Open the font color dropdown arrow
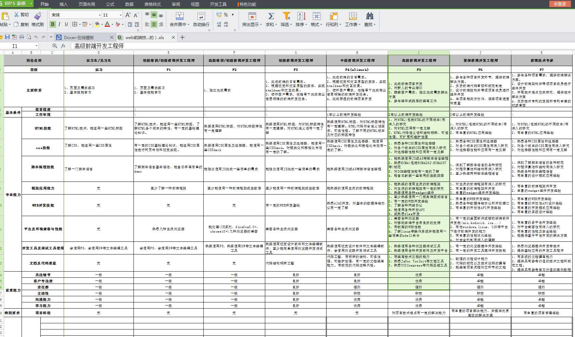This screenshot has width=575, height=337. click(112, 25)
